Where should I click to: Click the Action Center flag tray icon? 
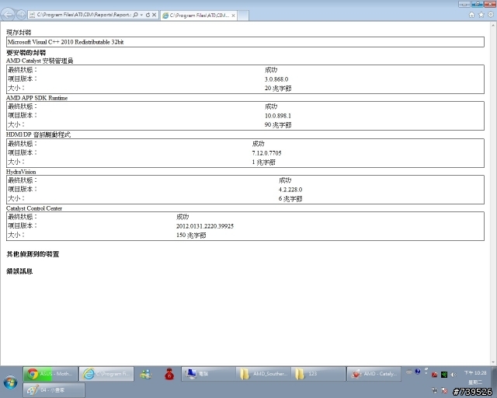[x=444, y=390]
